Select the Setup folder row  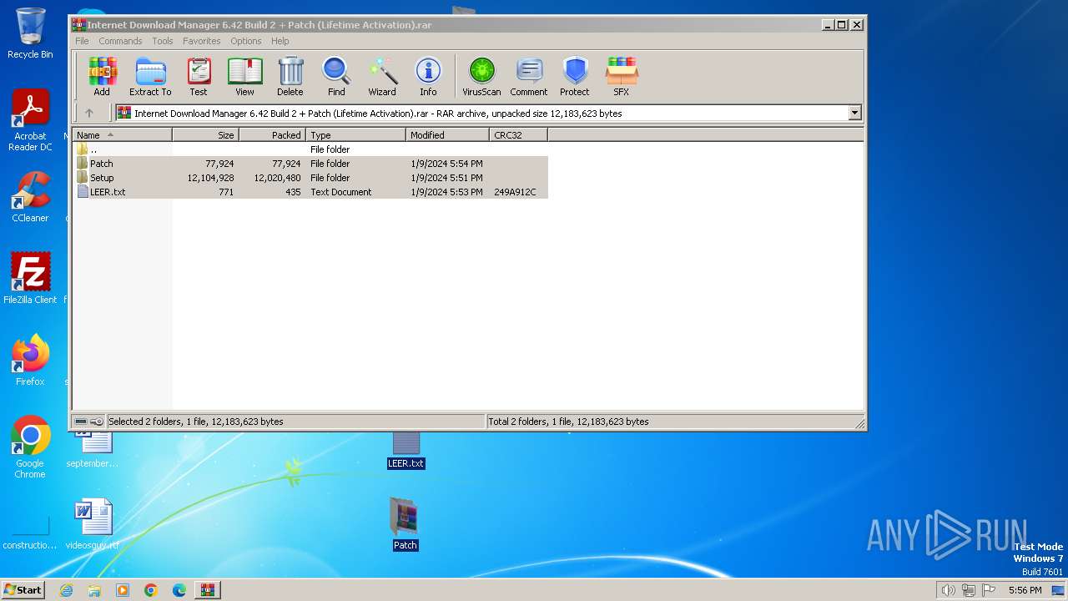[310, 178]
